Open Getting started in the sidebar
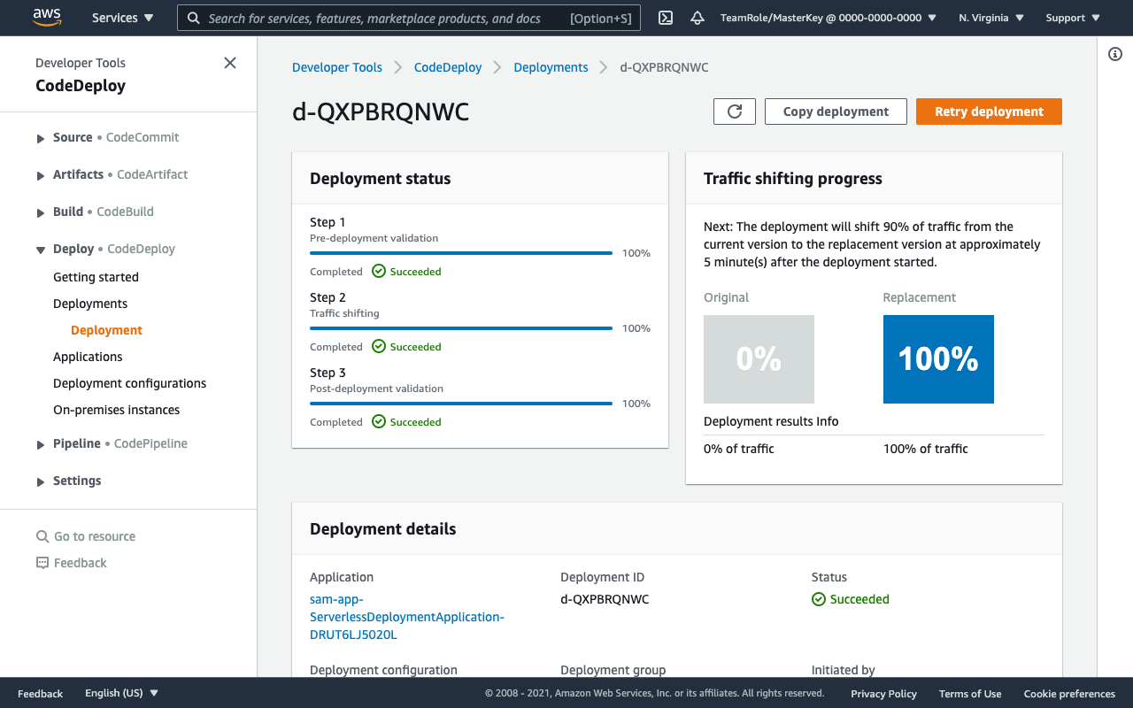 pos(96,277)
